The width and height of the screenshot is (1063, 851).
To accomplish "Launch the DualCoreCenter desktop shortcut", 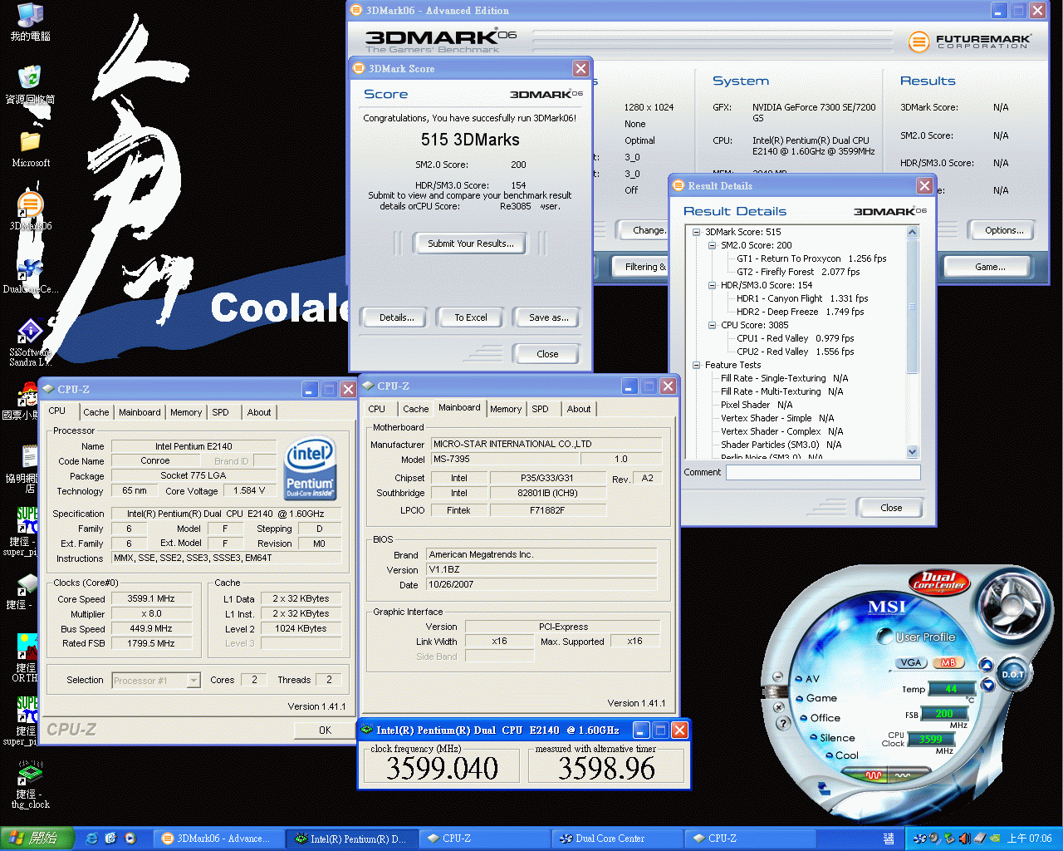I will click(31, 274).
